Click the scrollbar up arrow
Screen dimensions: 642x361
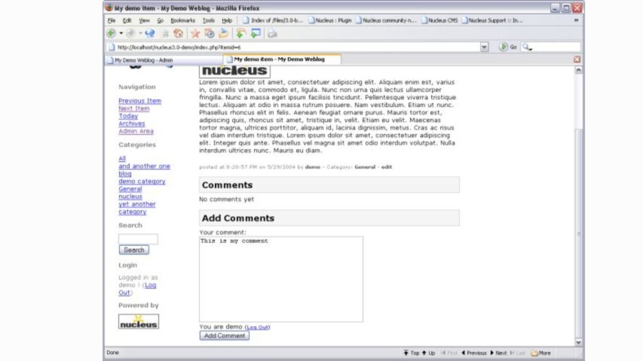pos(578,70)
